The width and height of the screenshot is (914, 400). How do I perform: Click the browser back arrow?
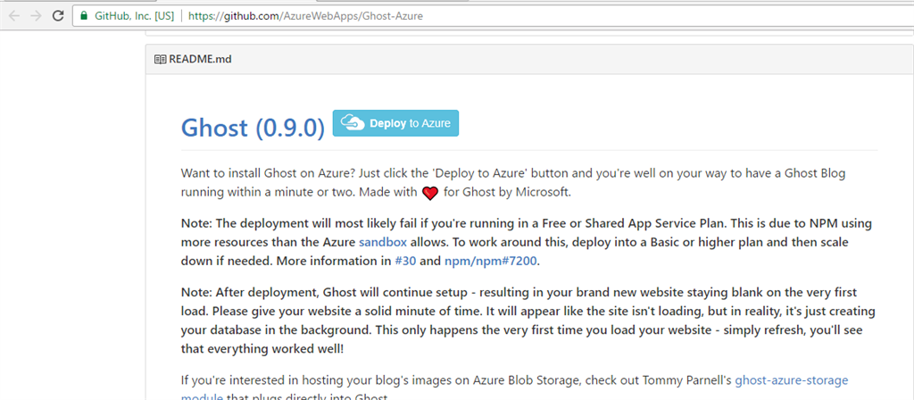click(x=14, y=16)
